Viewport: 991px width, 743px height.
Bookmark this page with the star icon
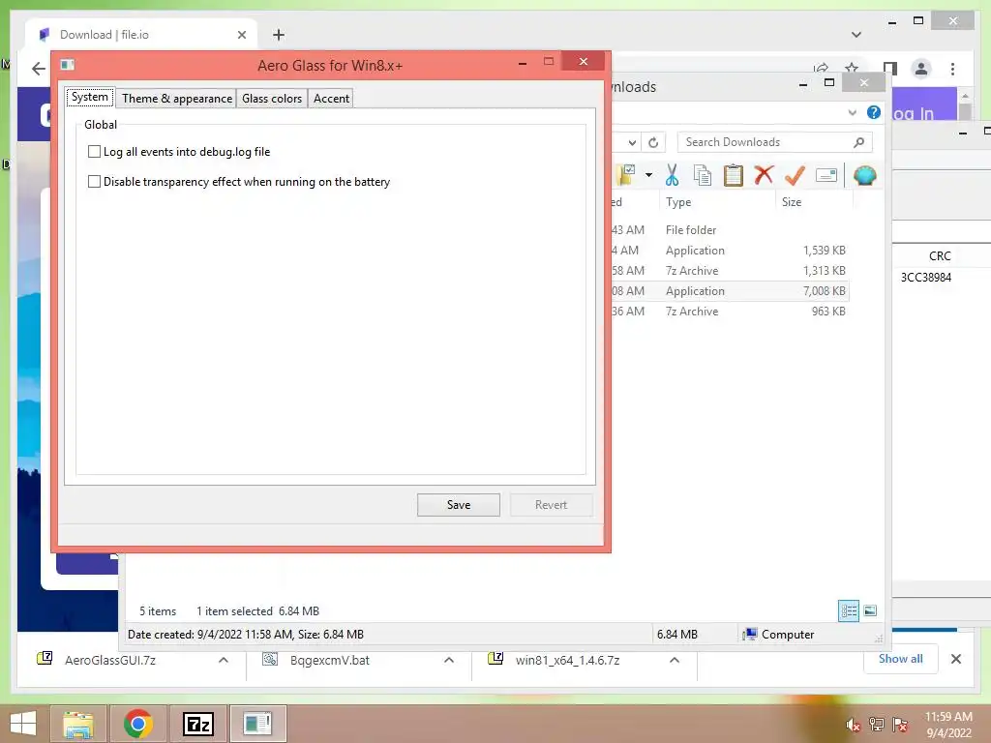click(x=852, y=68)
